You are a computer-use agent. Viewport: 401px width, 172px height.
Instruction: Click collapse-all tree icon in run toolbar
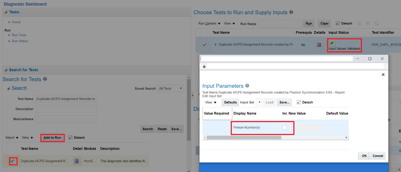368,24
